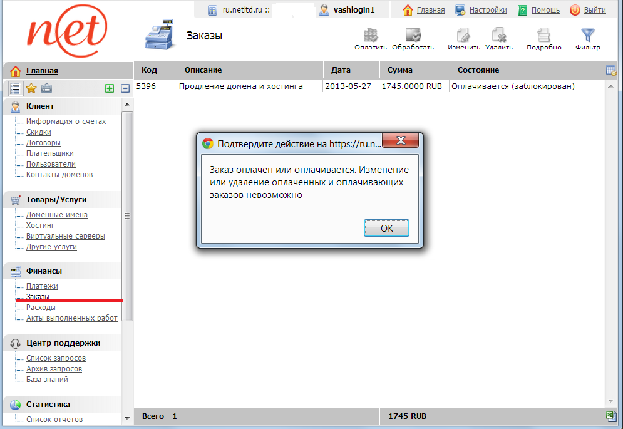
Task: Collapse all menu groups with minus icon
Action: [x=125, y=88]
